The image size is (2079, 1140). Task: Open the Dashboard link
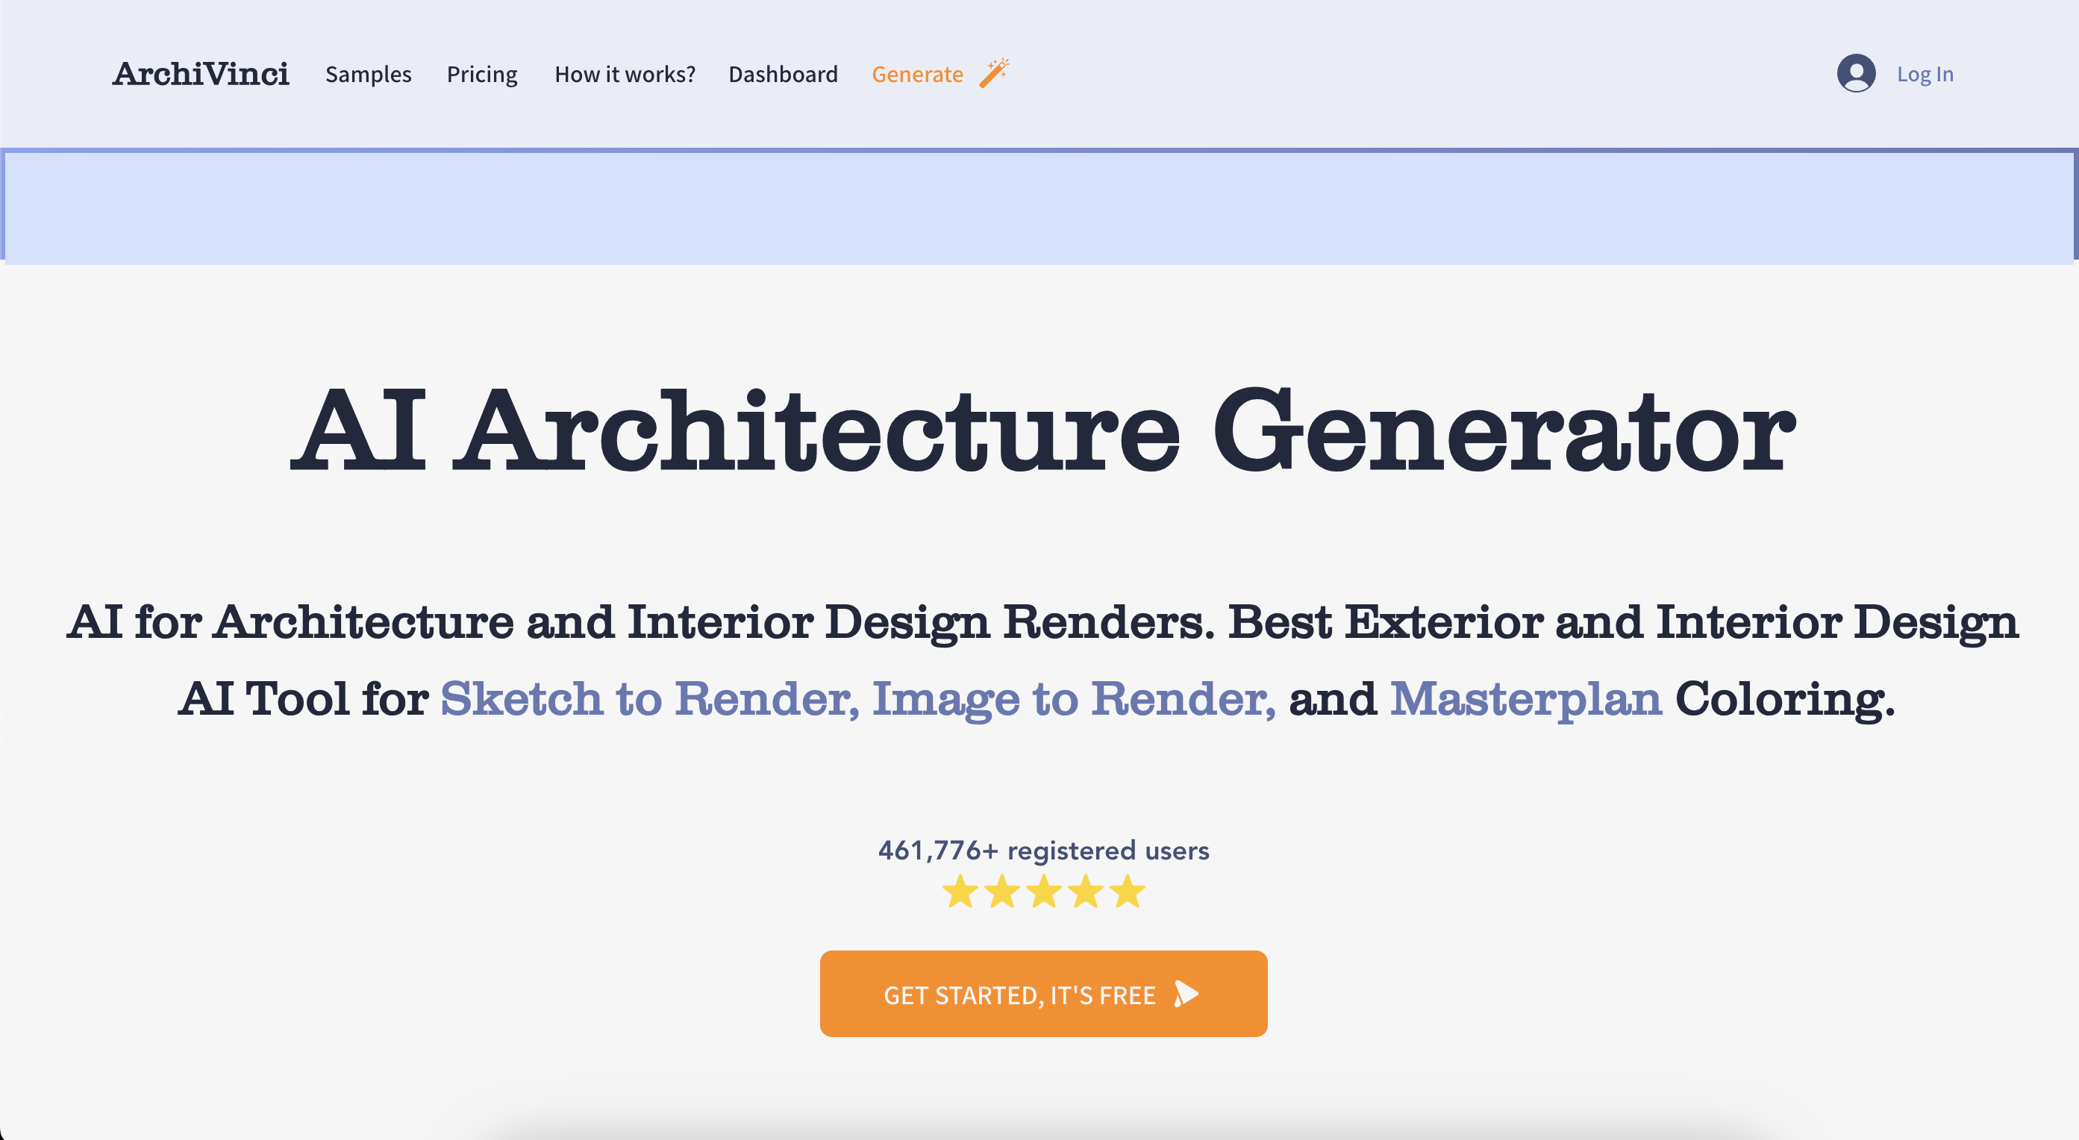pos(782,74)
